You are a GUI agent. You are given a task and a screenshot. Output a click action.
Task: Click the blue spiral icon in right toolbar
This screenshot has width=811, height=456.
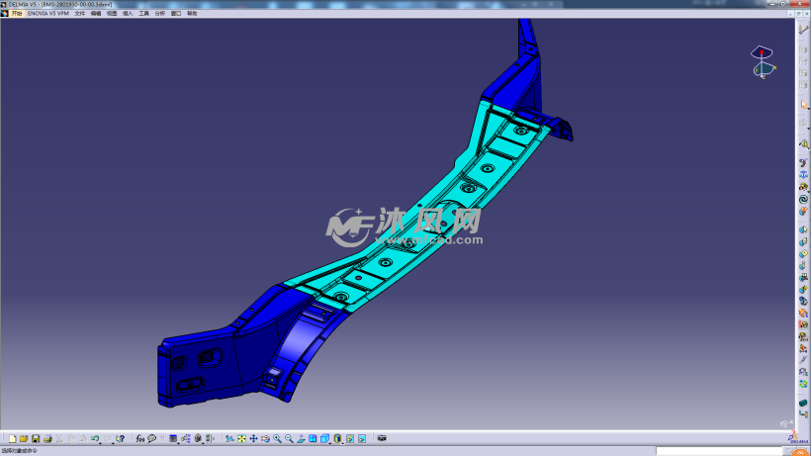coord(803,199)
